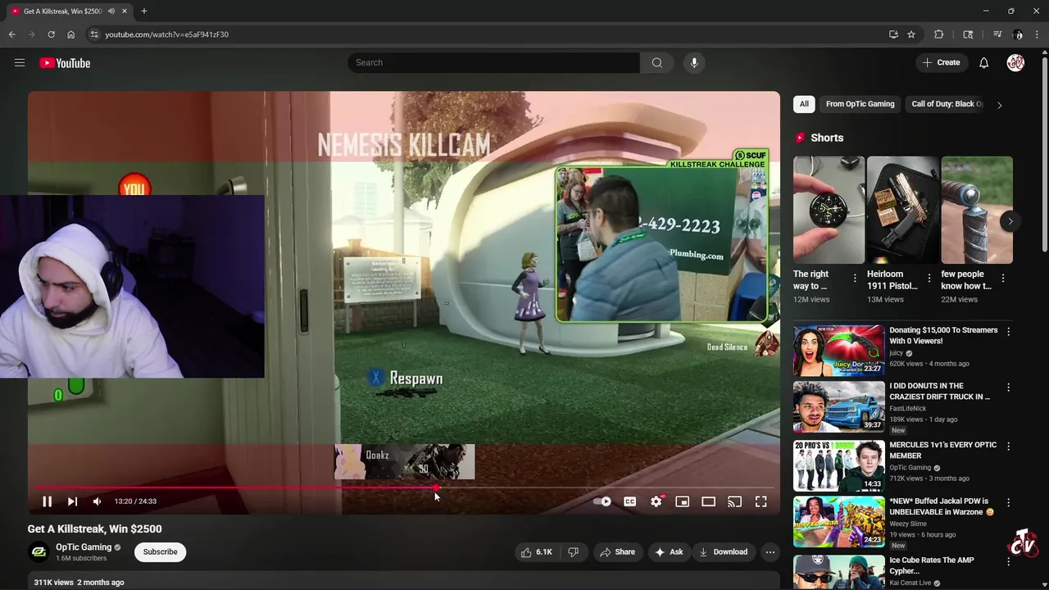The image size is (1049, 590).
Task: Open options for Donating $15,000 video
Action: (1008, 332)
